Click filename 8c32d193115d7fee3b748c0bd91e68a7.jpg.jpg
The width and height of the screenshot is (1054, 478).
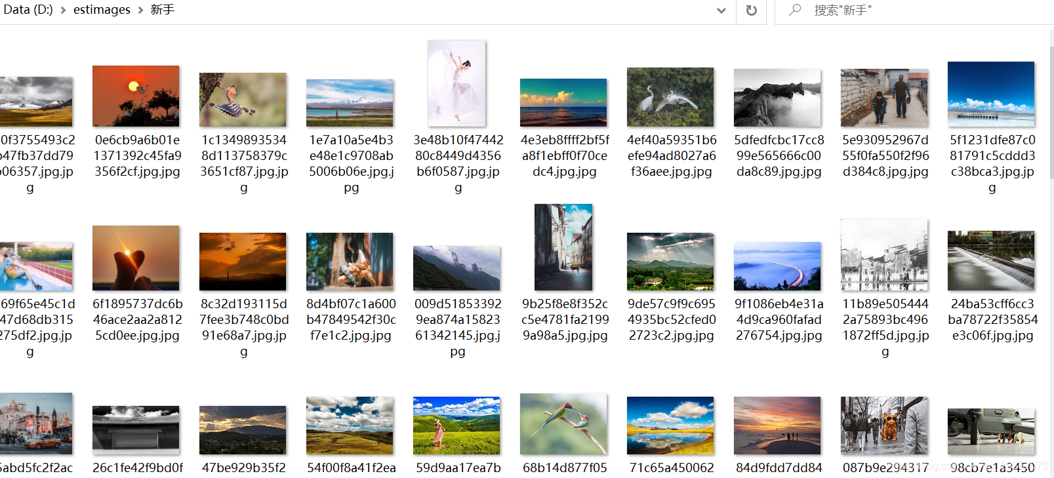[244, 327]
